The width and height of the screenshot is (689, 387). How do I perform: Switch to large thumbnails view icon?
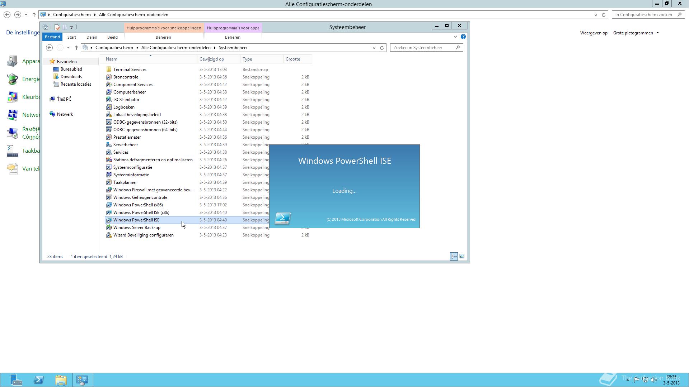[462, 256]
